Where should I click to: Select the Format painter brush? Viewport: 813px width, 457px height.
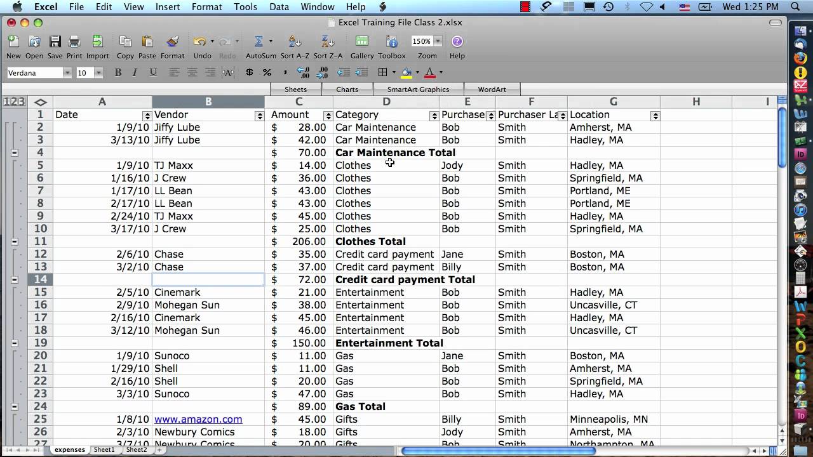point(172,41)
